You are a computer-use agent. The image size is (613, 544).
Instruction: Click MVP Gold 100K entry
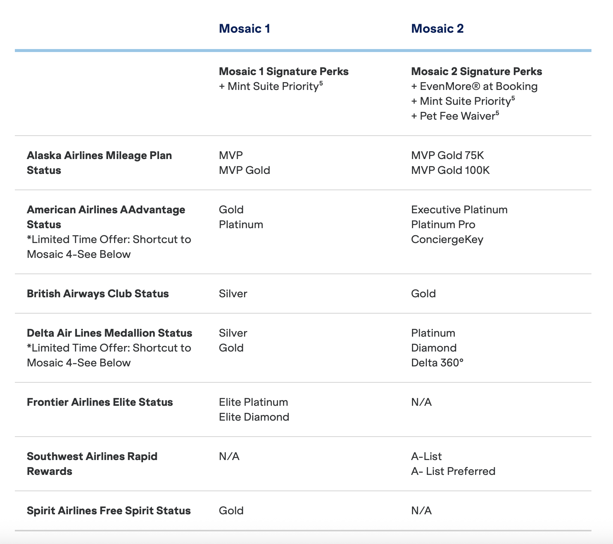(x=450, y=170)
